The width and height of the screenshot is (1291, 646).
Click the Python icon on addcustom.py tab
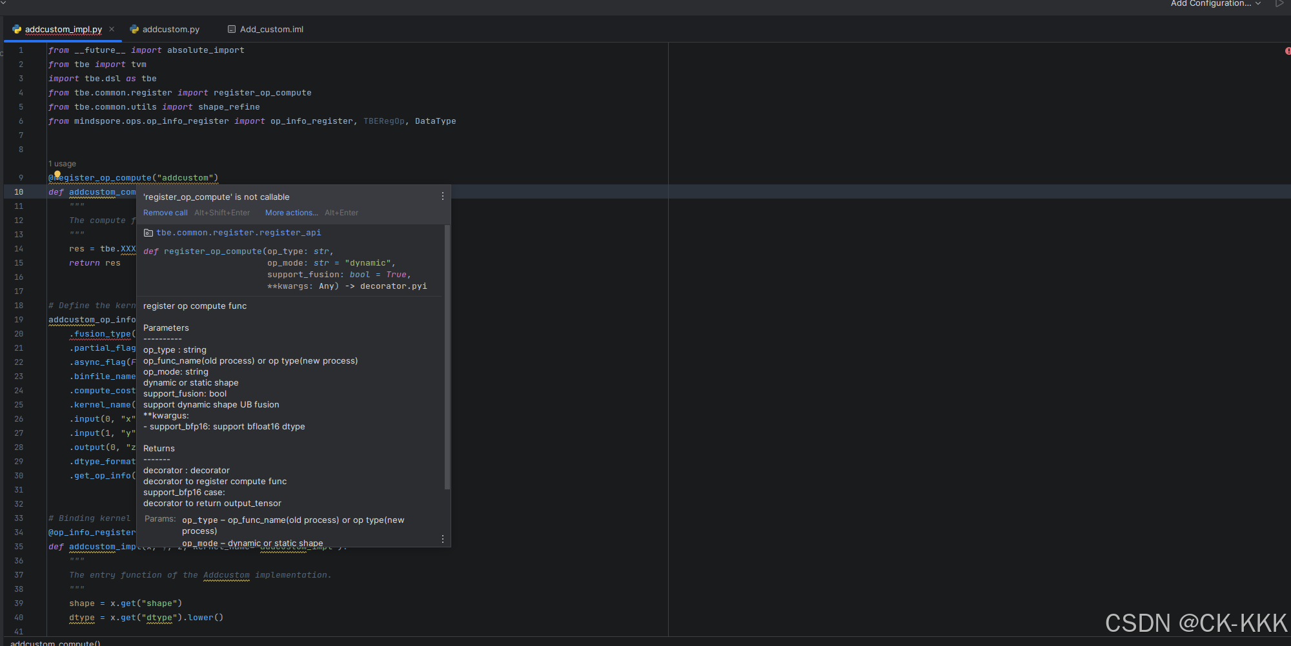[134, 30]
